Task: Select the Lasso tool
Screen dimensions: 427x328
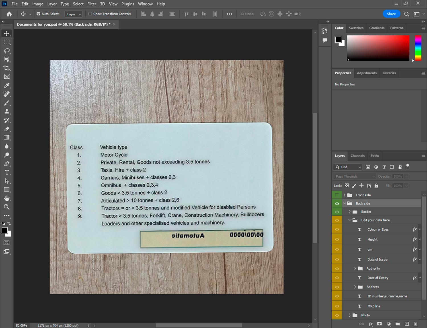Action: [x=7, y=51]
